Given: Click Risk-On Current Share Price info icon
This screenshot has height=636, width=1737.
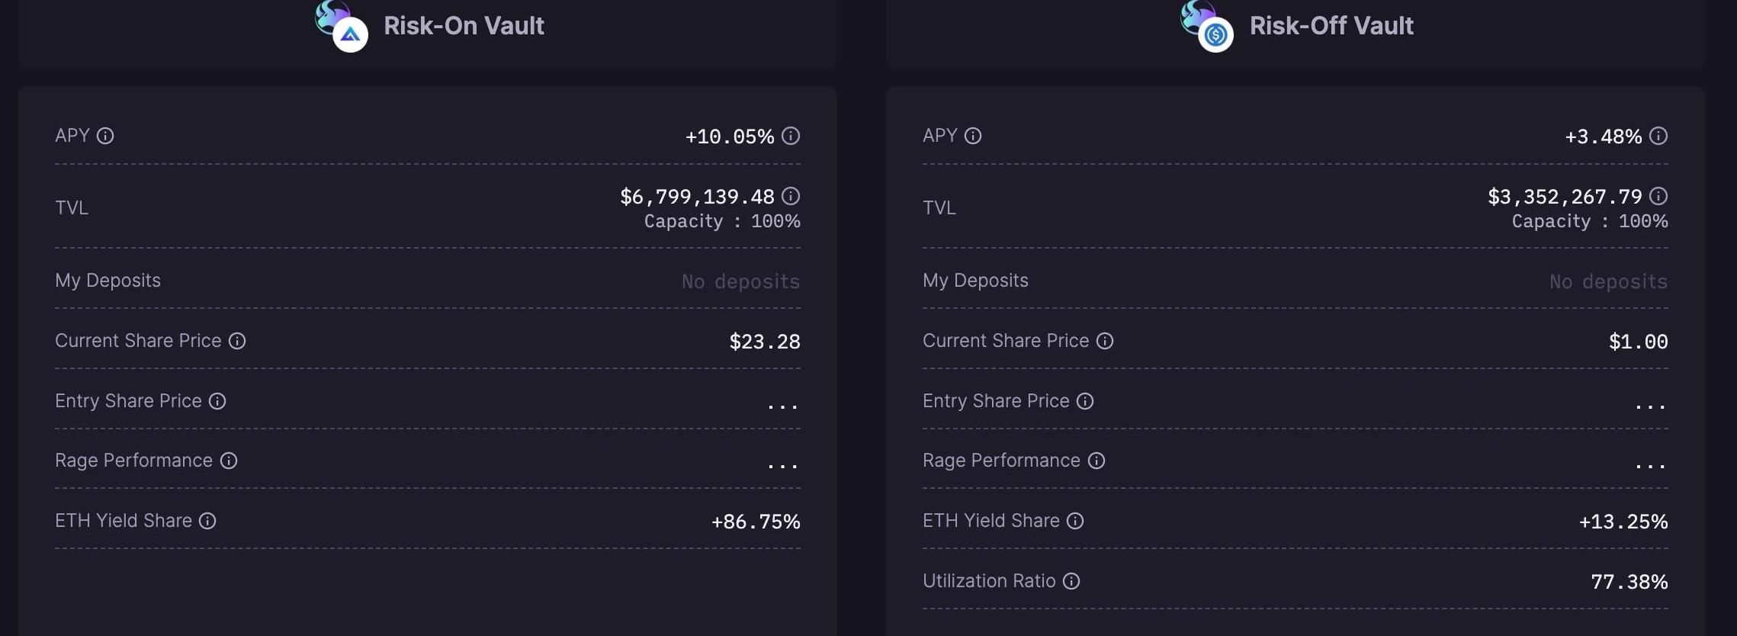Looking at the screenshot, I should [x=237, y=341].
